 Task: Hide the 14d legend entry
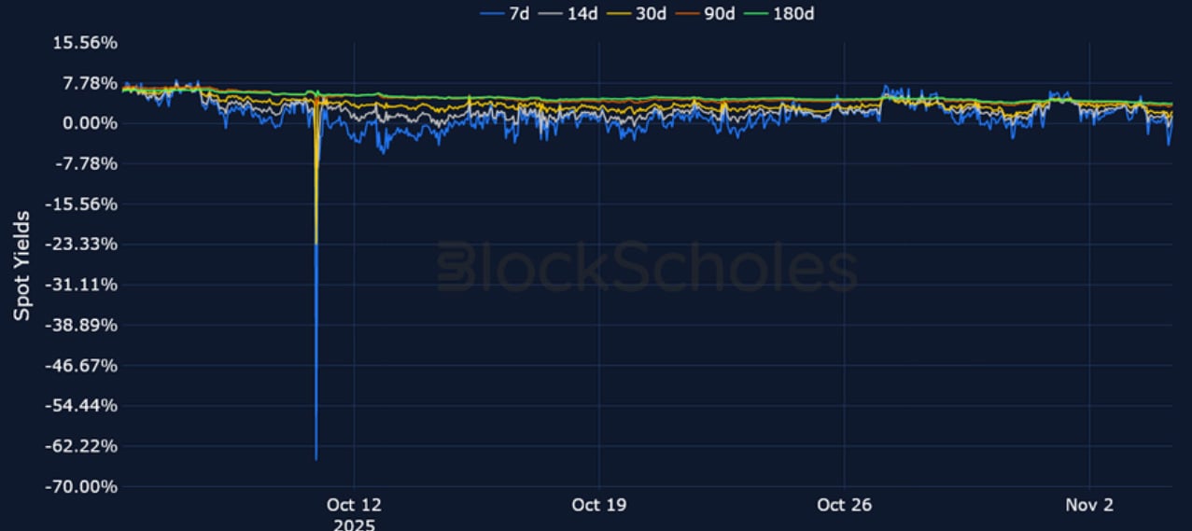point(575,13)
